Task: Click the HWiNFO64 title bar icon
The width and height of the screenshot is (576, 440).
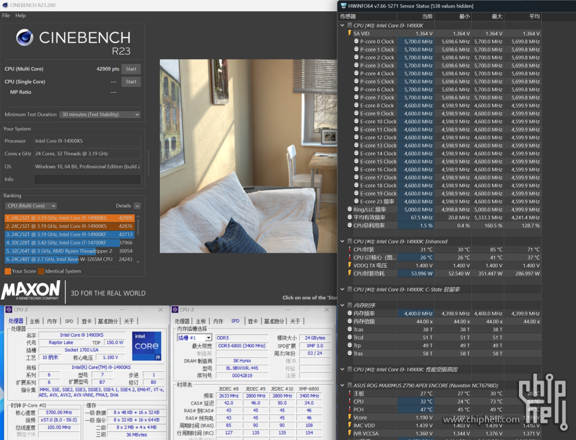Action: pyautogui.click(x=343, y=5)
